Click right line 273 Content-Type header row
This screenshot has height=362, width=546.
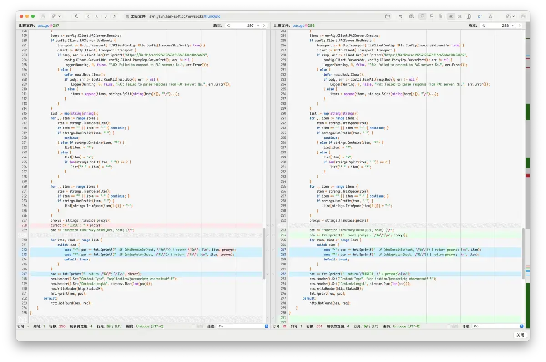point(405,279)
